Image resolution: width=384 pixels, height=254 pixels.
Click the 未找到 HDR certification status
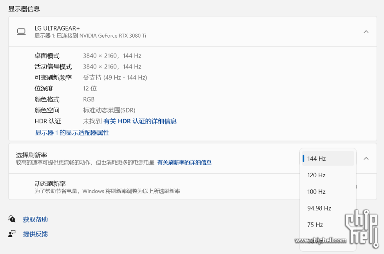[x=92, y=121]
